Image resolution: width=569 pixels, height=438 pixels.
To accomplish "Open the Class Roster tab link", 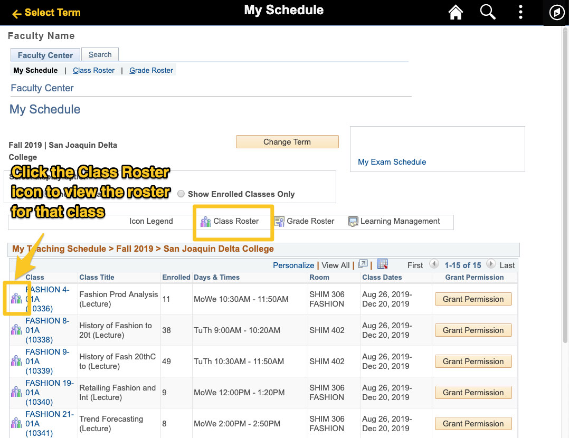I will 93,70.
